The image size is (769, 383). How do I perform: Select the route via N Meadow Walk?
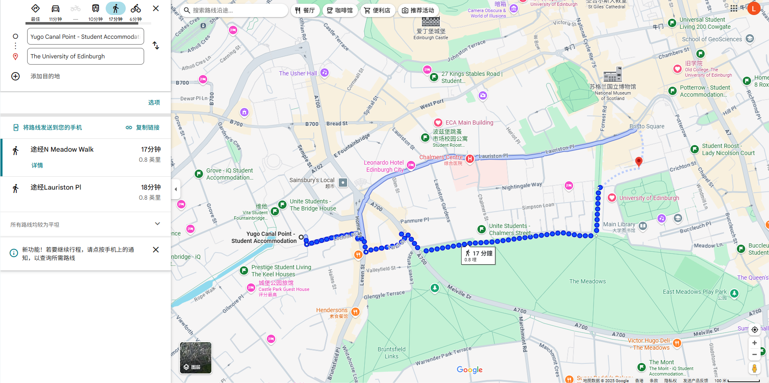click(86, 158)
